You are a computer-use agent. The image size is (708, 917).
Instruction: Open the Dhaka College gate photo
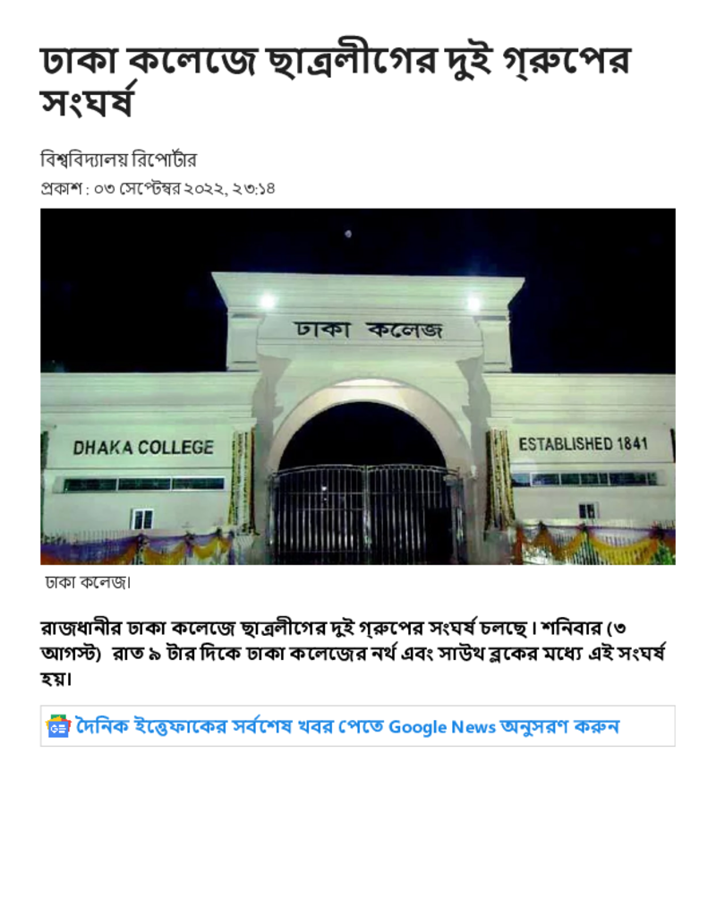point(357,387)
